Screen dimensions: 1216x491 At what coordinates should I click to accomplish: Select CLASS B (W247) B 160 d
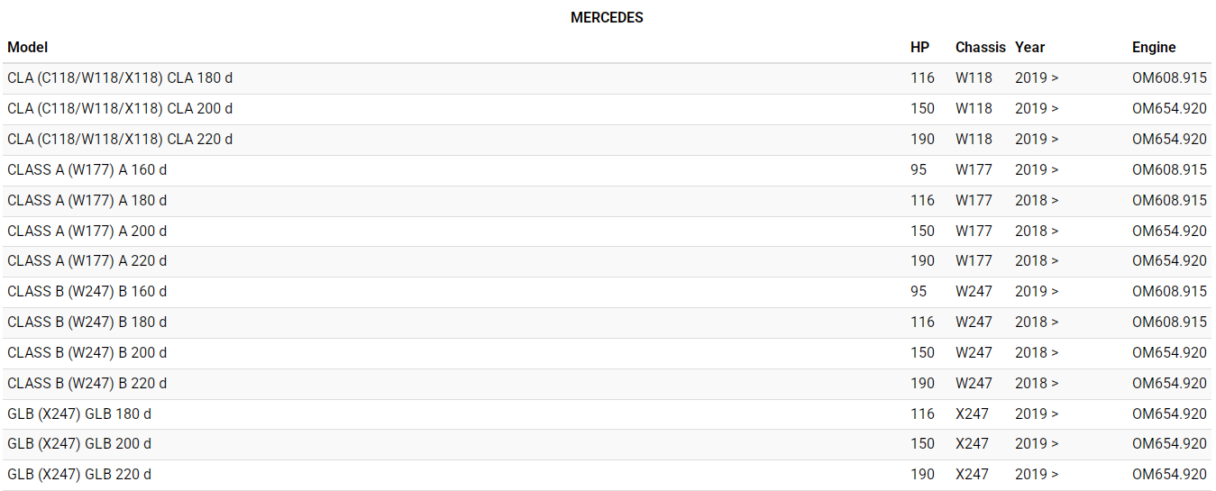(x=87, y=292)
